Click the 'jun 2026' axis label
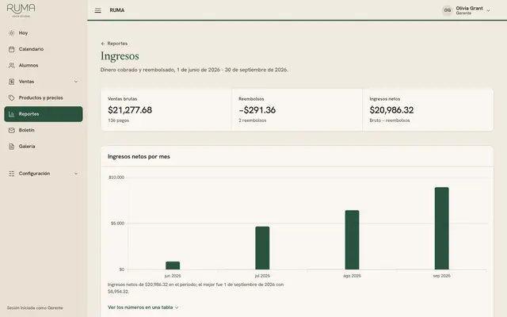 point(173,276)
